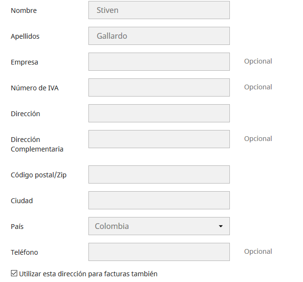Viewport: 303px width, 282px height.
Task: Click the arrow on the País selector
Action: coord(221,226)
